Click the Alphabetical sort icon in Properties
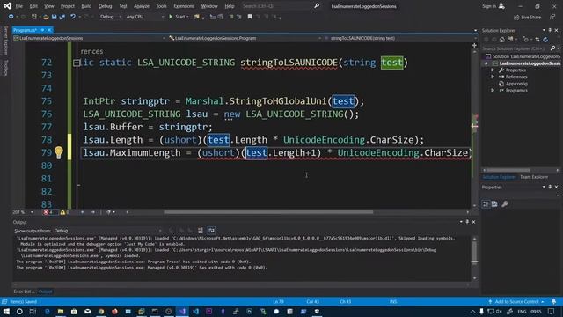 pos(494,204)
